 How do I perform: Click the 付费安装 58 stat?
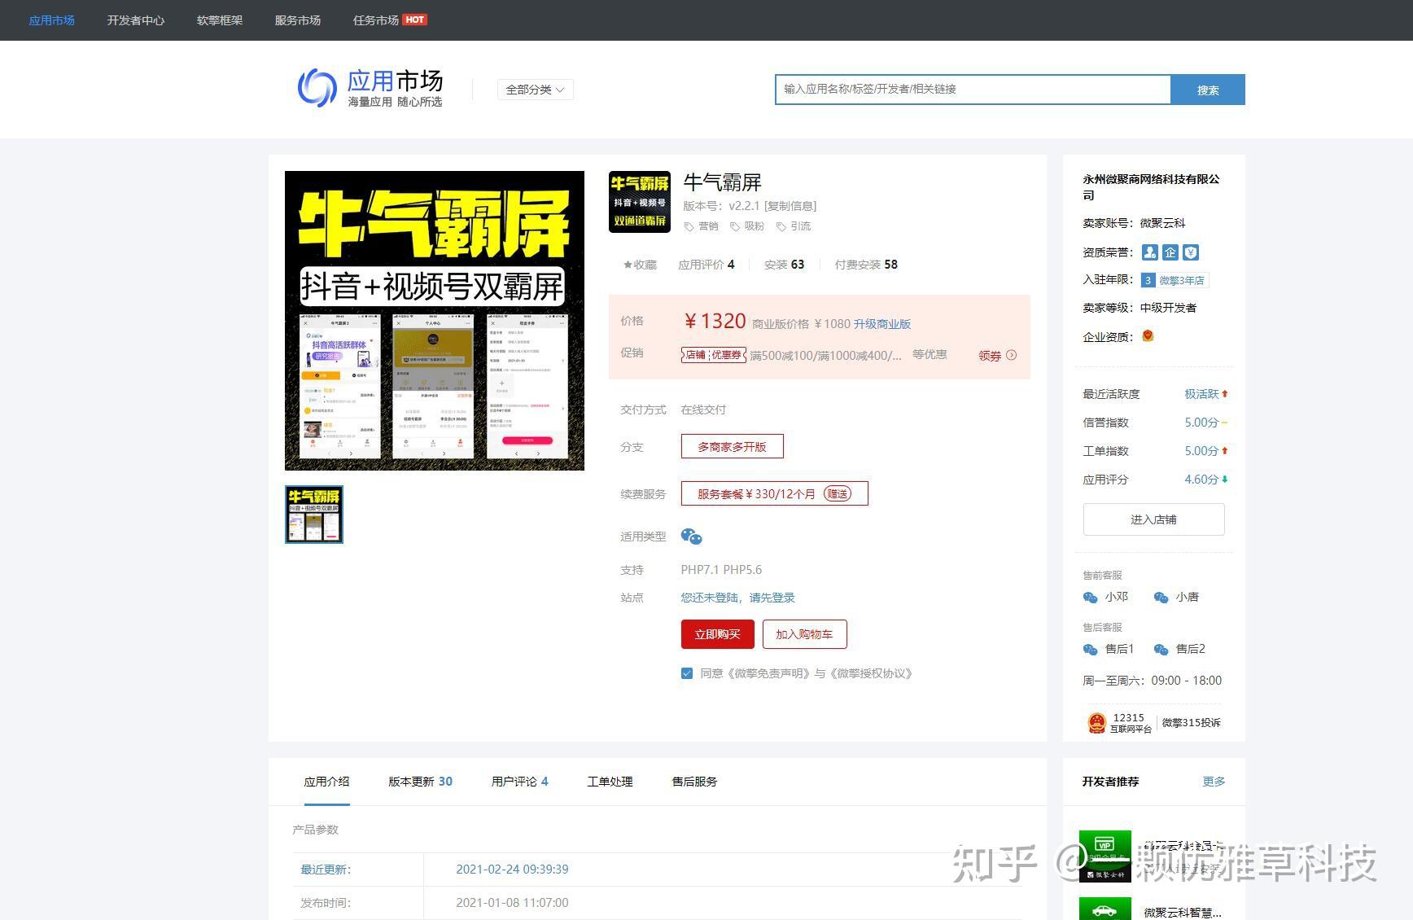click(866, 265)
